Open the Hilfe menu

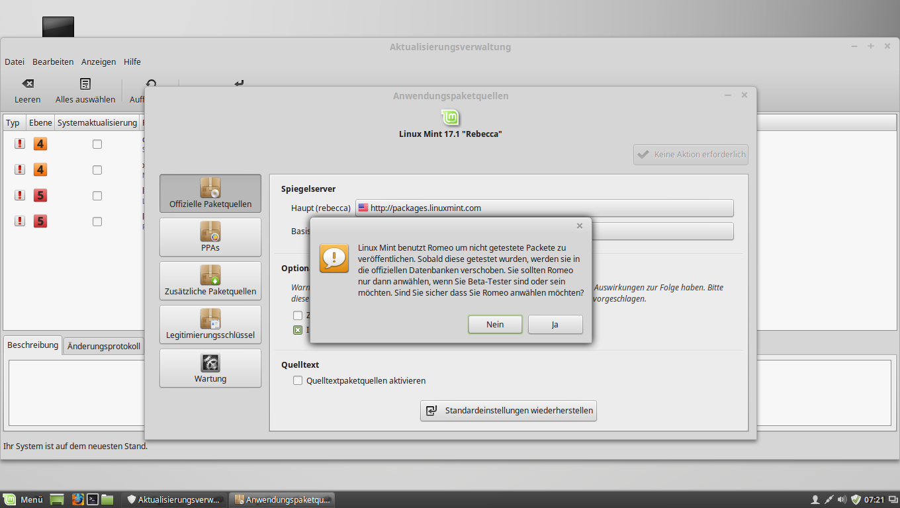point(132,62)
